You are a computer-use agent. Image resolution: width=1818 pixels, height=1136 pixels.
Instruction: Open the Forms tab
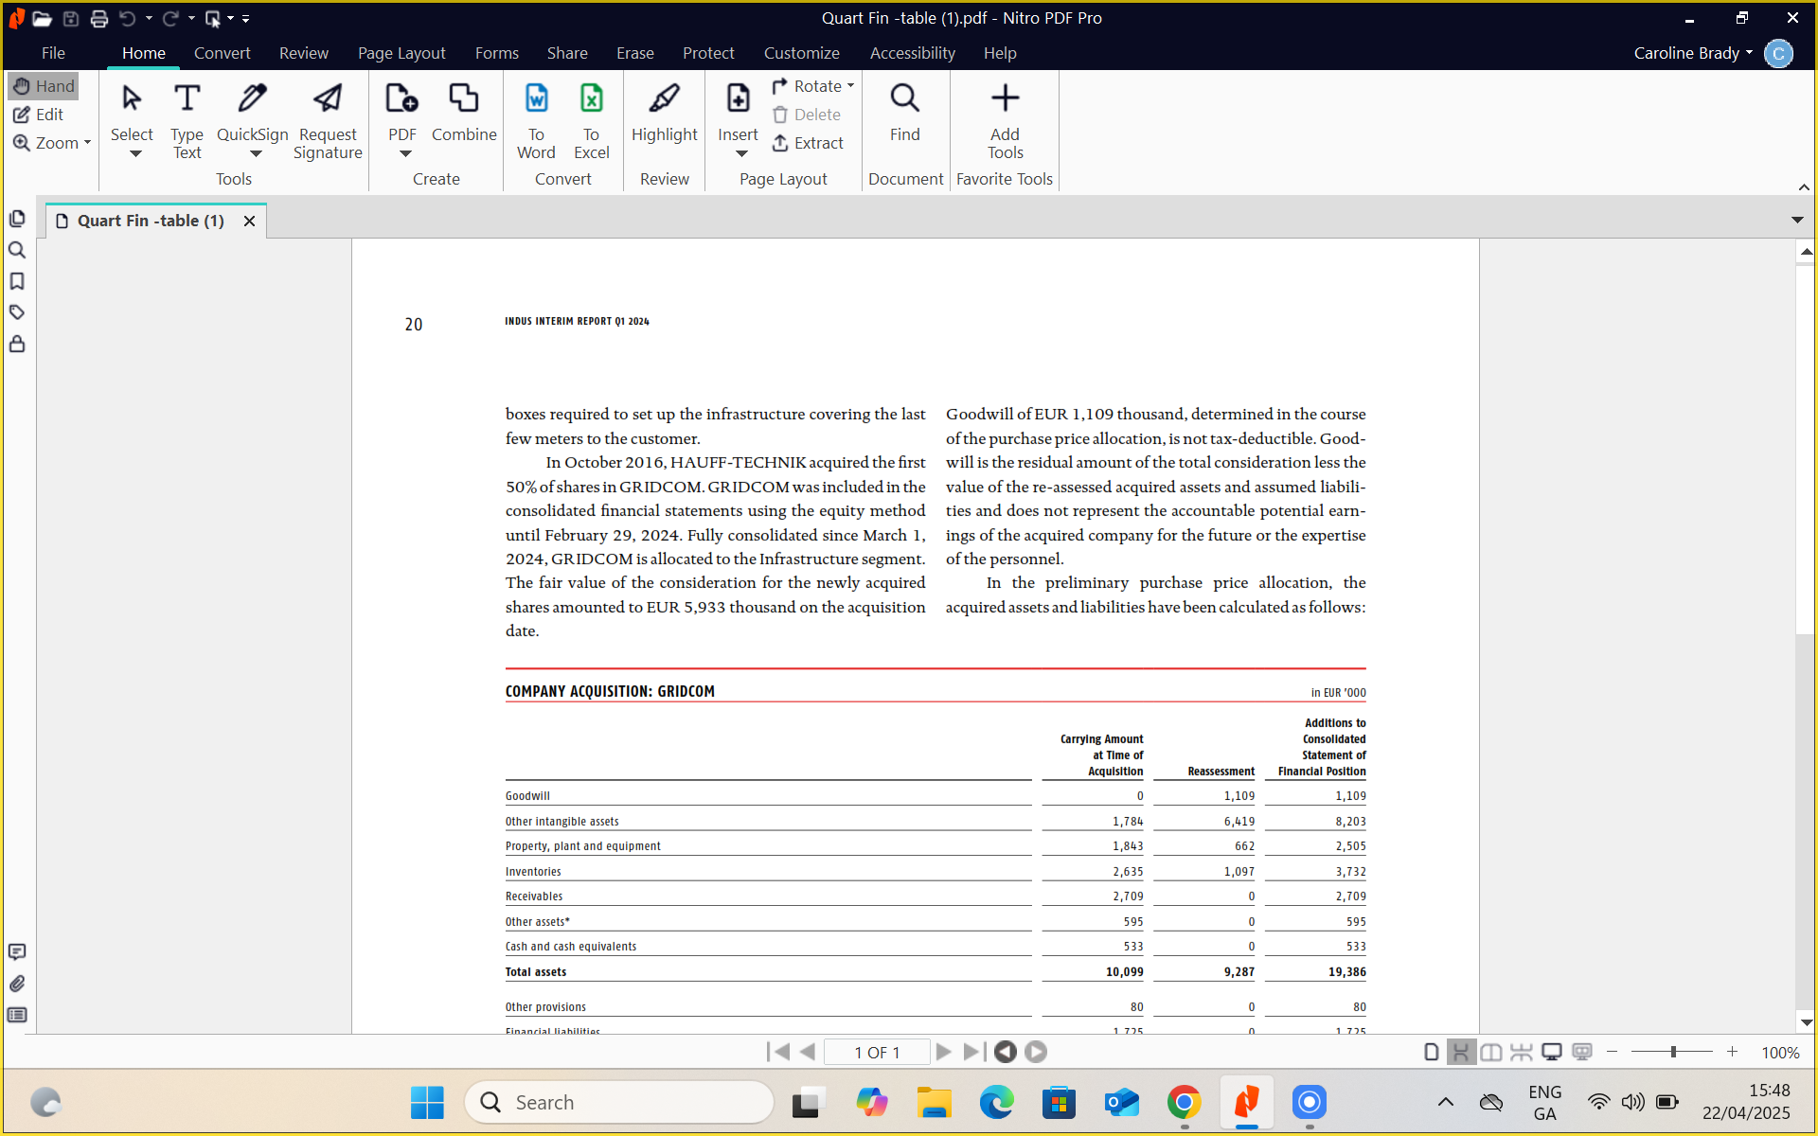coord(496,53)
